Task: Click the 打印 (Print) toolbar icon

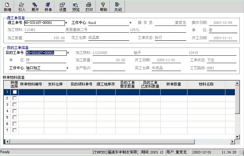Action: click(x=89, y=7)
